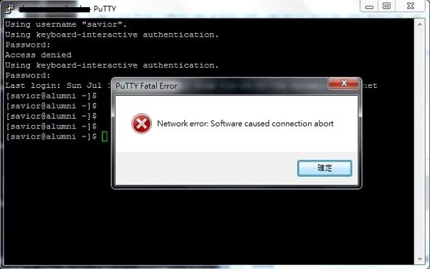
Task: Click the 確定 OK button
Action: [x=324, y=168]
